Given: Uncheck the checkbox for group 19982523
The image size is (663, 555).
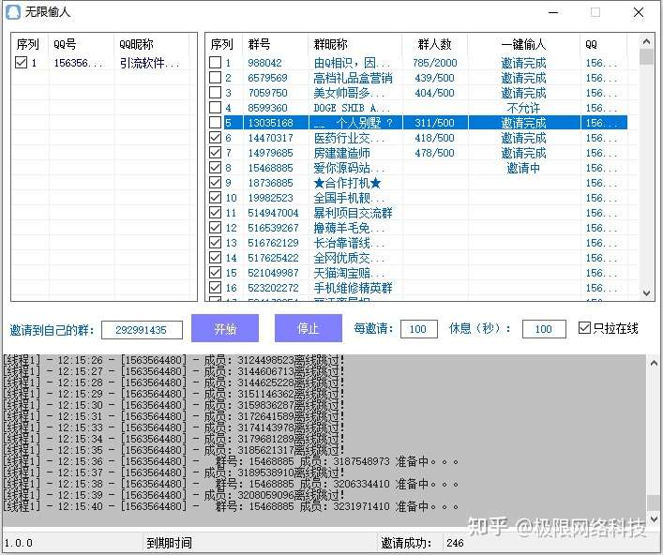Looking at the screenshot, I should 215,198.
